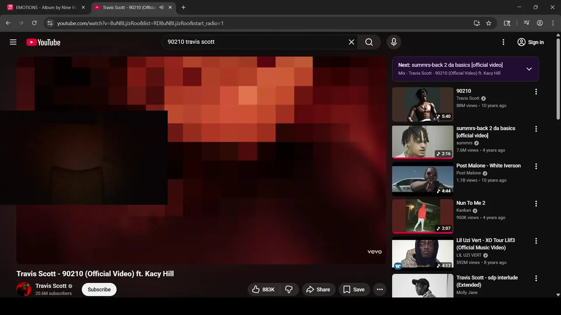Open media control icon in toolbar
Image resolution: width=561 pixels, height=315 pixels.
(x=527, y=23)
